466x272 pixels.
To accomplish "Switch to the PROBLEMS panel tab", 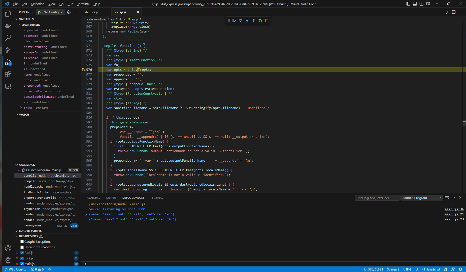I will [x=93, y=198].
